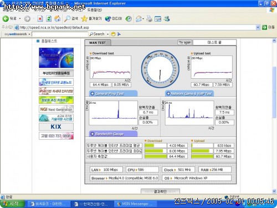This screenshot has width=277, height=208.
Task: Click the smiley icon in mywebsearch bar
Action: (113, 34)
